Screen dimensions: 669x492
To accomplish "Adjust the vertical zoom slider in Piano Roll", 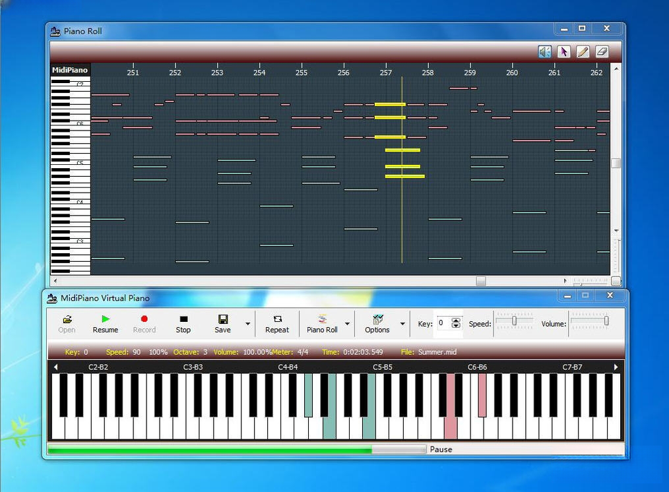I will (616, 256).
